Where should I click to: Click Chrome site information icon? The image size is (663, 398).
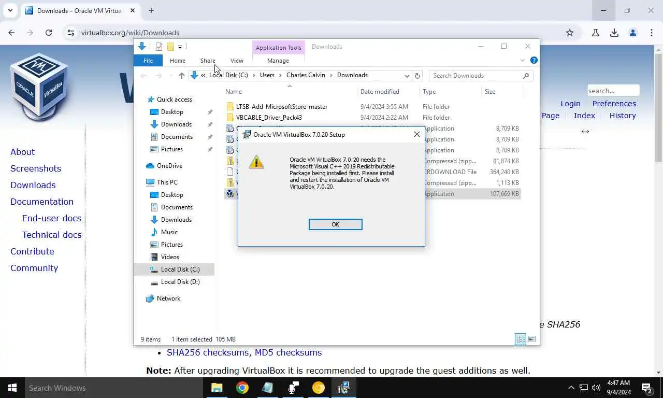point(71,33)
